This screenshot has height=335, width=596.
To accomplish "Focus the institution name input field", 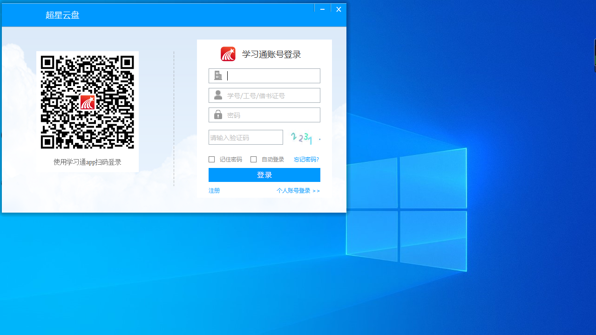I will (x=264, y=76).
